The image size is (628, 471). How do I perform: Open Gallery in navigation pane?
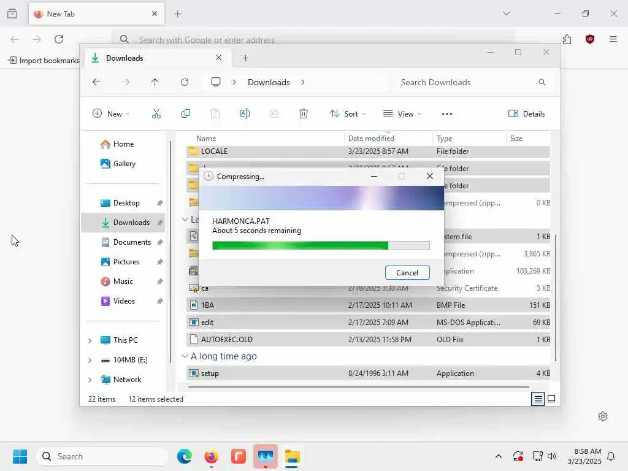pyautogui.click(x=124, y=163)
